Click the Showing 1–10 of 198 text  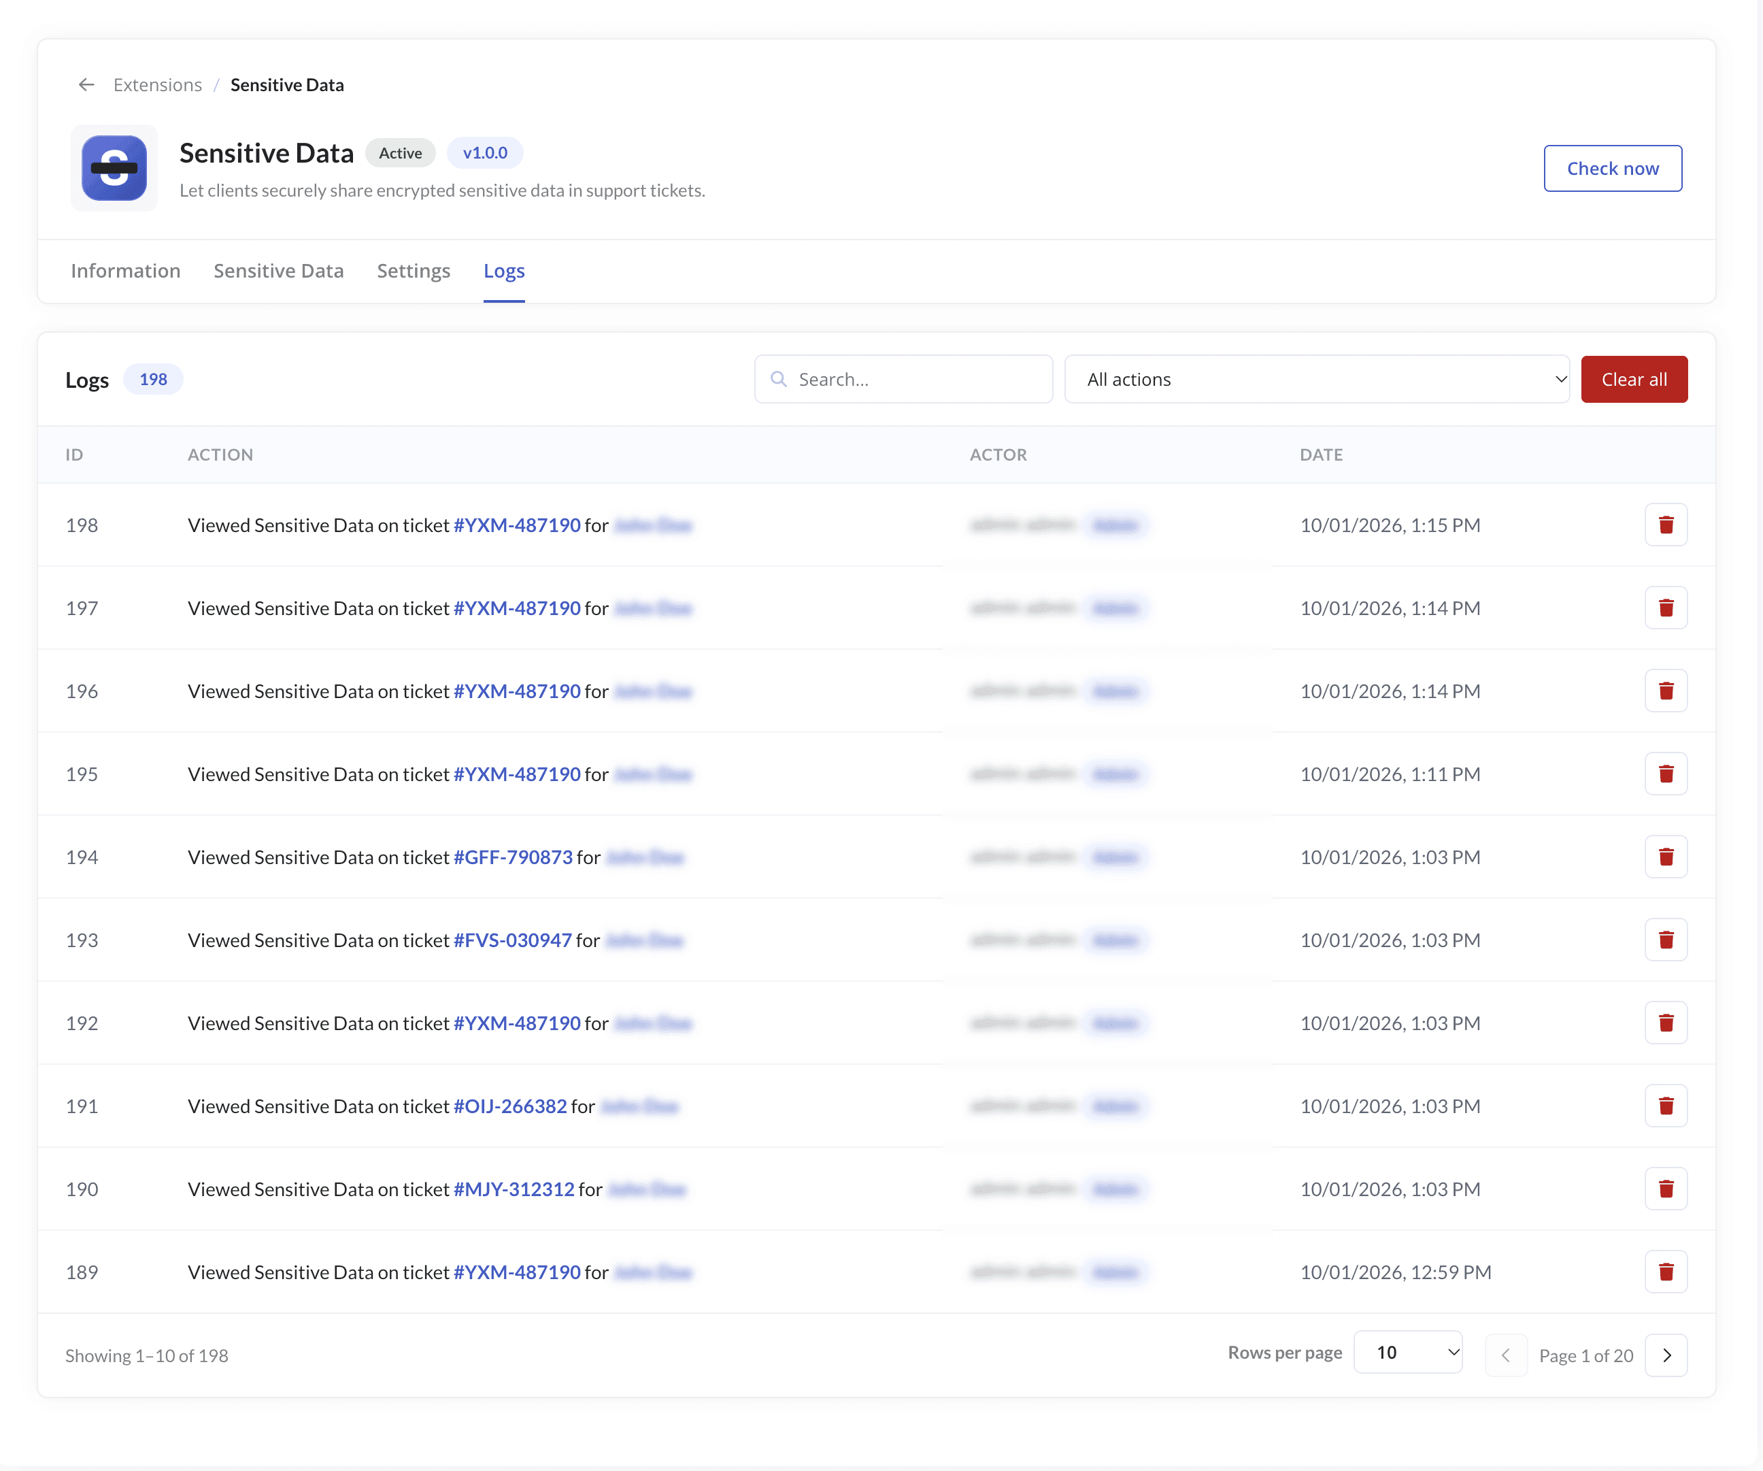coord(147,1357)
